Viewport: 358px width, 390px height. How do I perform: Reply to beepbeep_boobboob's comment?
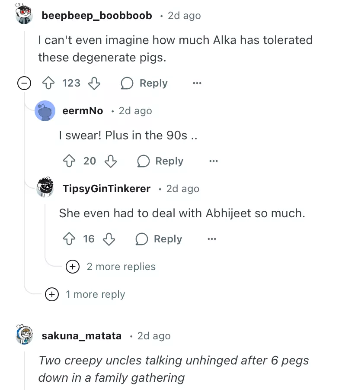click(x=144, y=83)
